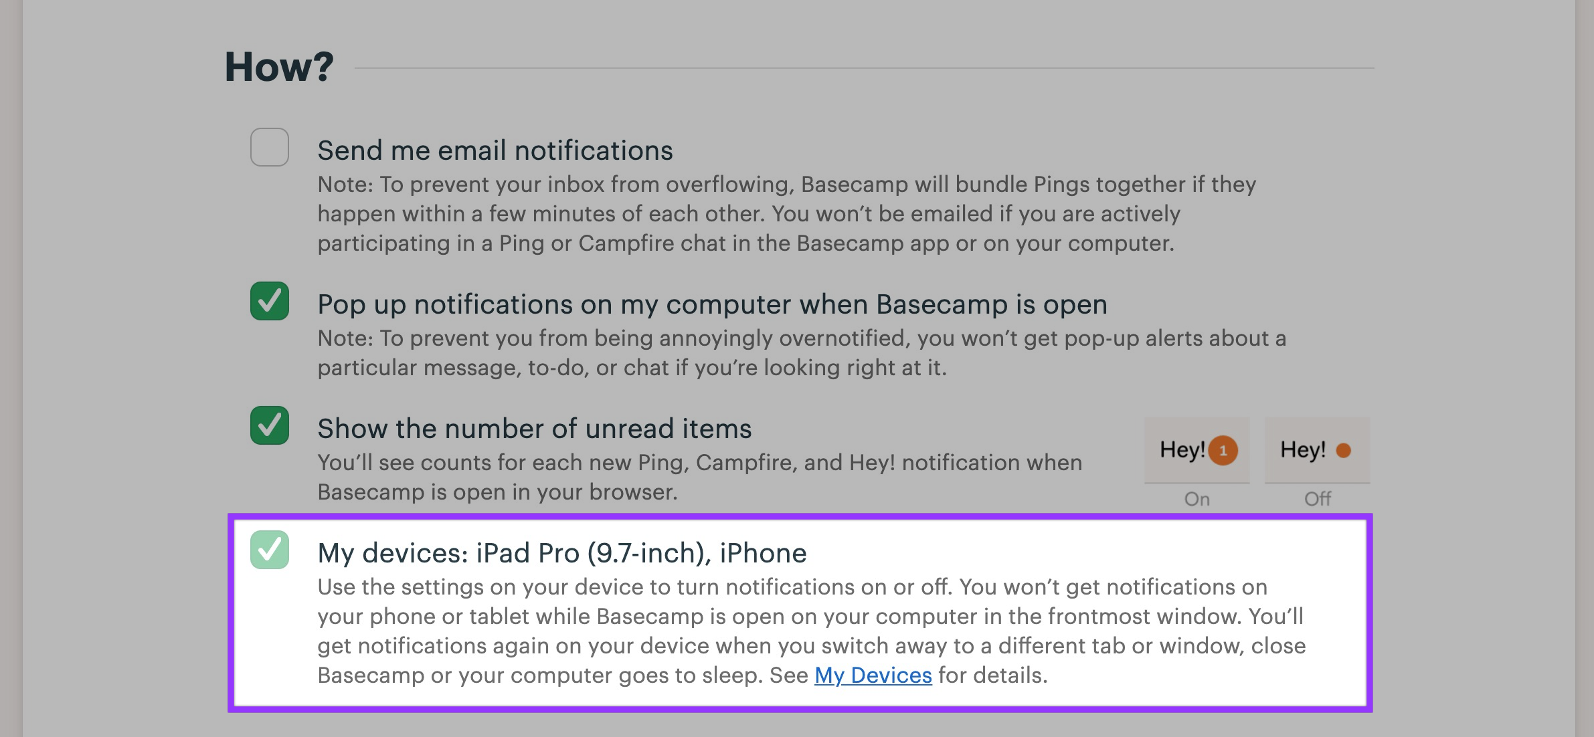Click the Send me email notifications label
The image size is (1594, 737).
(495, 150)
